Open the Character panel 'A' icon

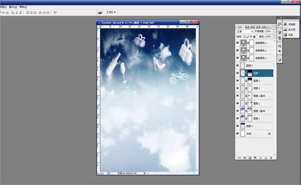pyautogui.click(x=280, y=46)
